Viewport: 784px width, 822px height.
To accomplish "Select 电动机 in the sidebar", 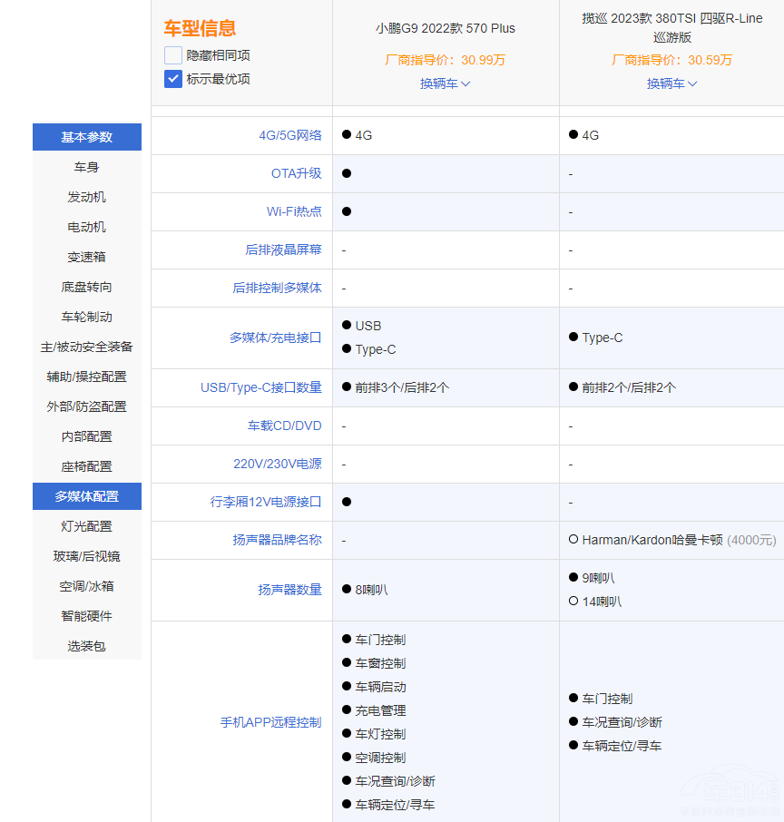I will (87, 227).
